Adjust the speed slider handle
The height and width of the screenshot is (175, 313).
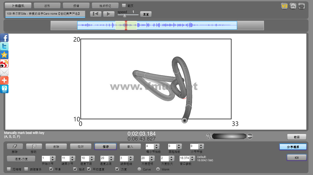(x=124, y=16)
